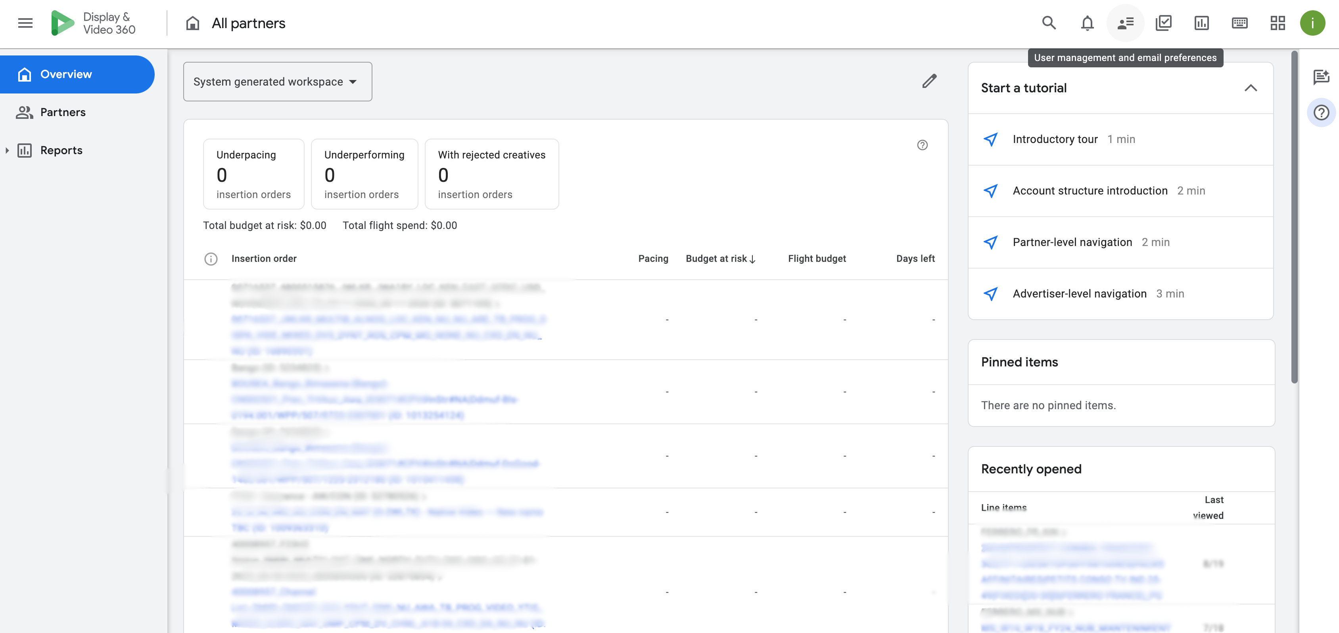Click the Underpacing insertion orders card
1339x633 pixels.
(x=254, y=174)
